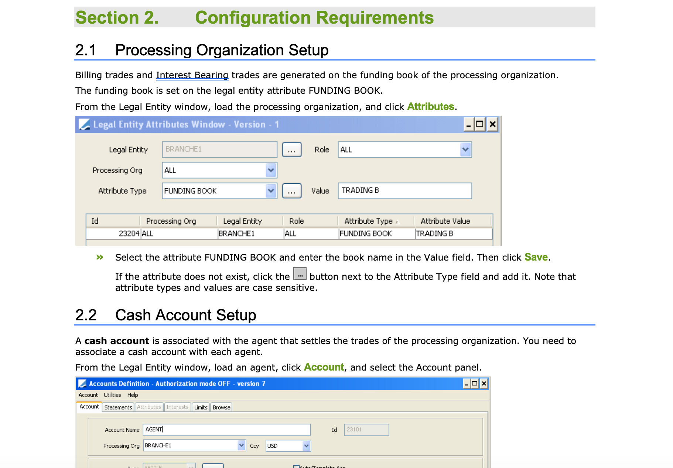Select the BRANCHE1 cell in table row
This screenshot has width=673, height=468.
coord(250,234)
